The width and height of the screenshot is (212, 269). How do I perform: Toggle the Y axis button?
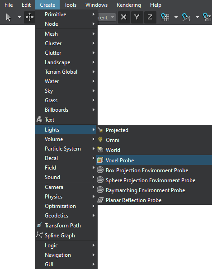tap(137, 17)
